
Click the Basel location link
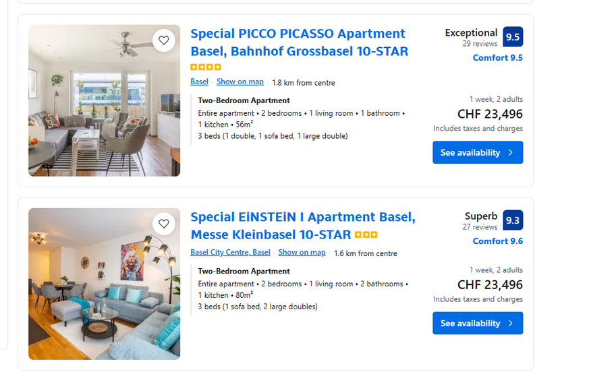199,82
